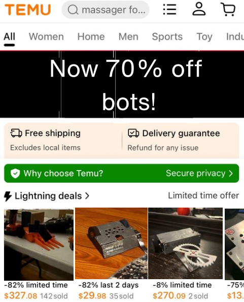Screen dimensions: 244x302
Task: Click the Why choose Temu banner
Action: coord(122,174)
